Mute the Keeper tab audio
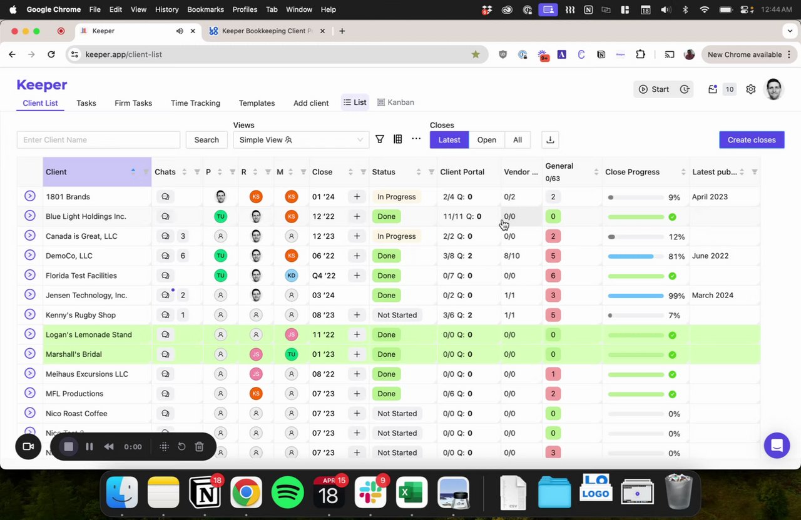Viewport: 801px width, 520px height. click(180, 31)
